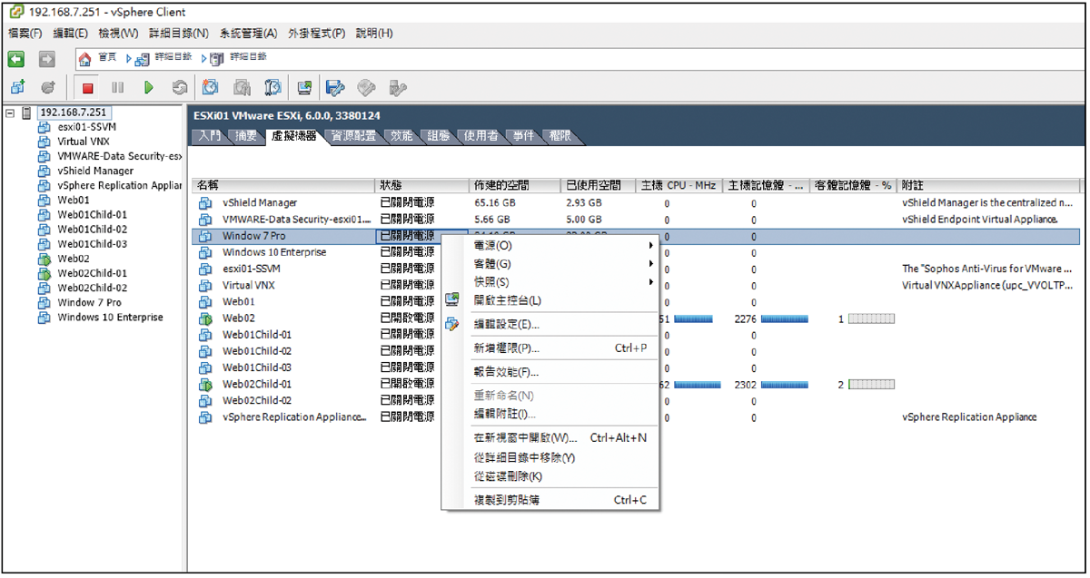This screenshot has width=1090, height=578.
Task: Switch to the 效能 performance tab
Action: tap(401, 136)
